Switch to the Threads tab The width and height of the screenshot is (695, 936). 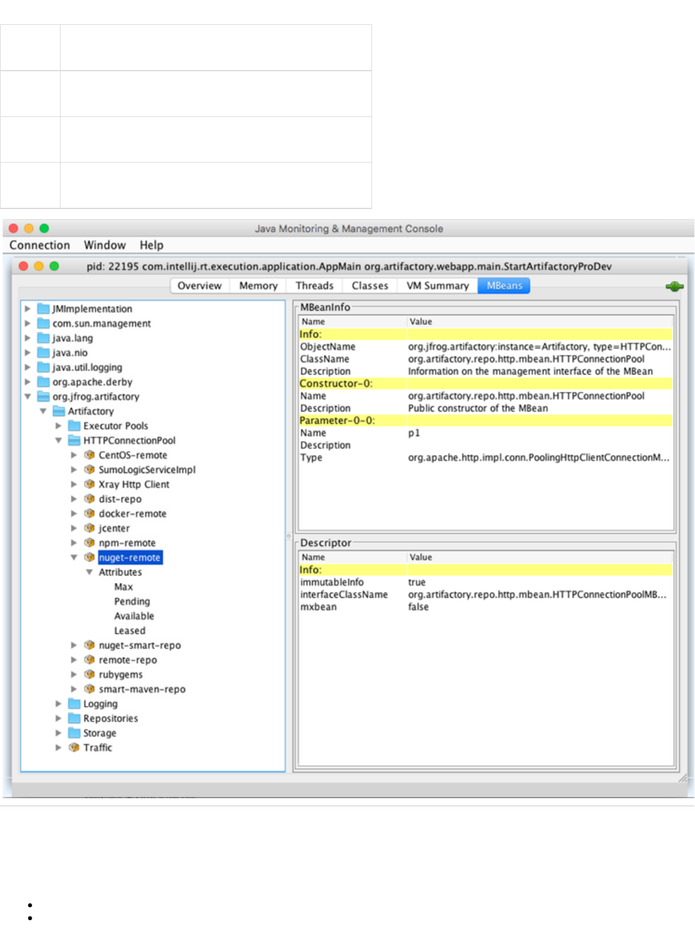point(314,286)
